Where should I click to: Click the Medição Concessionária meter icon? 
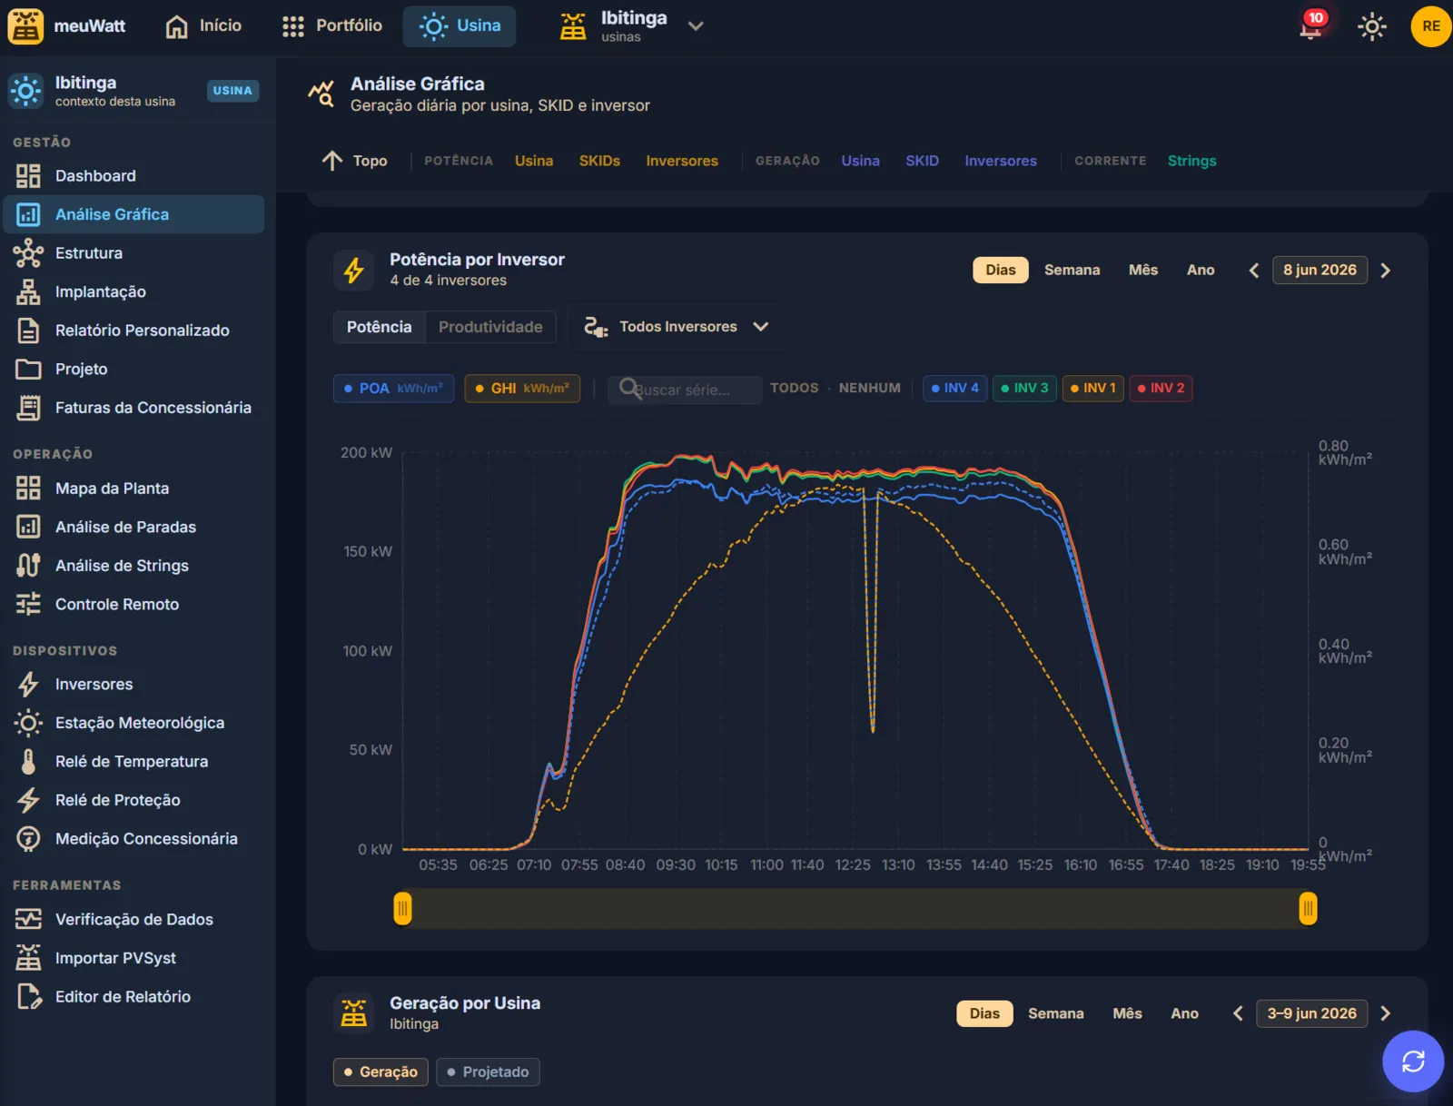click(x=28, y=839)
